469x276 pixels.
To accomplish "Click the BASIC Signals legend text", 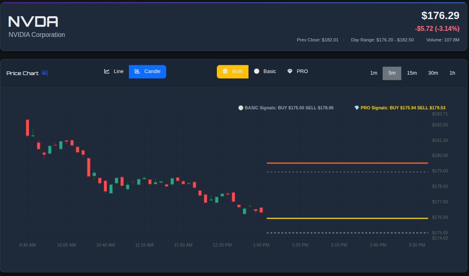I will click(289, 108).
